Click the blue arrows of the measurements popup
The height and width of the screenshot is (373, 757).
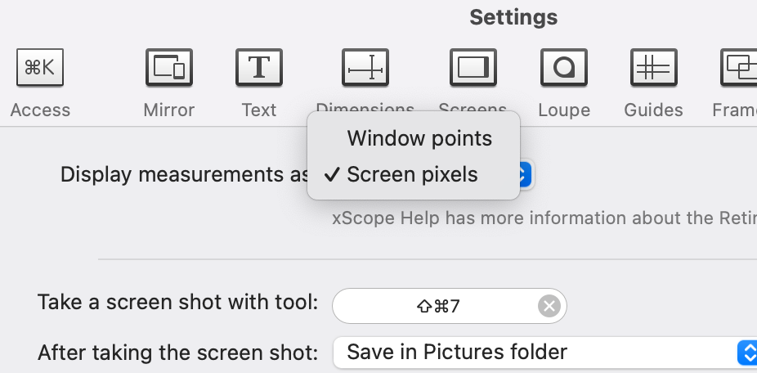tap(527, 174)
